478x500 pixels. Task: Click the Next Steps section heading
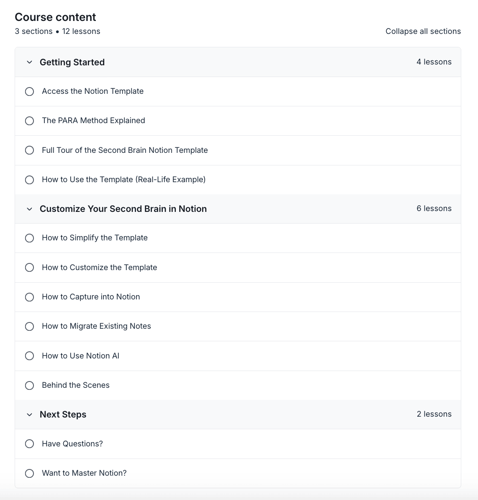coord(63,414)
